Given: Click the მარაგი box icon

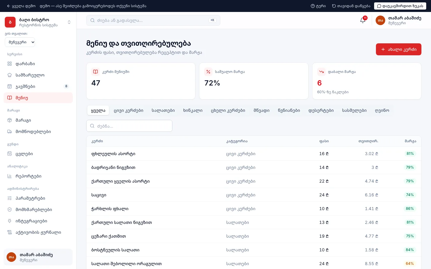Looking at the screenshot, I should point(10,120).
